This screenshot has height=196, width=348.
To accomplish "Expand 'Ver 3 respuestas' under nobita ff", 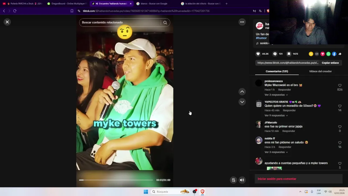I will 276,152.
